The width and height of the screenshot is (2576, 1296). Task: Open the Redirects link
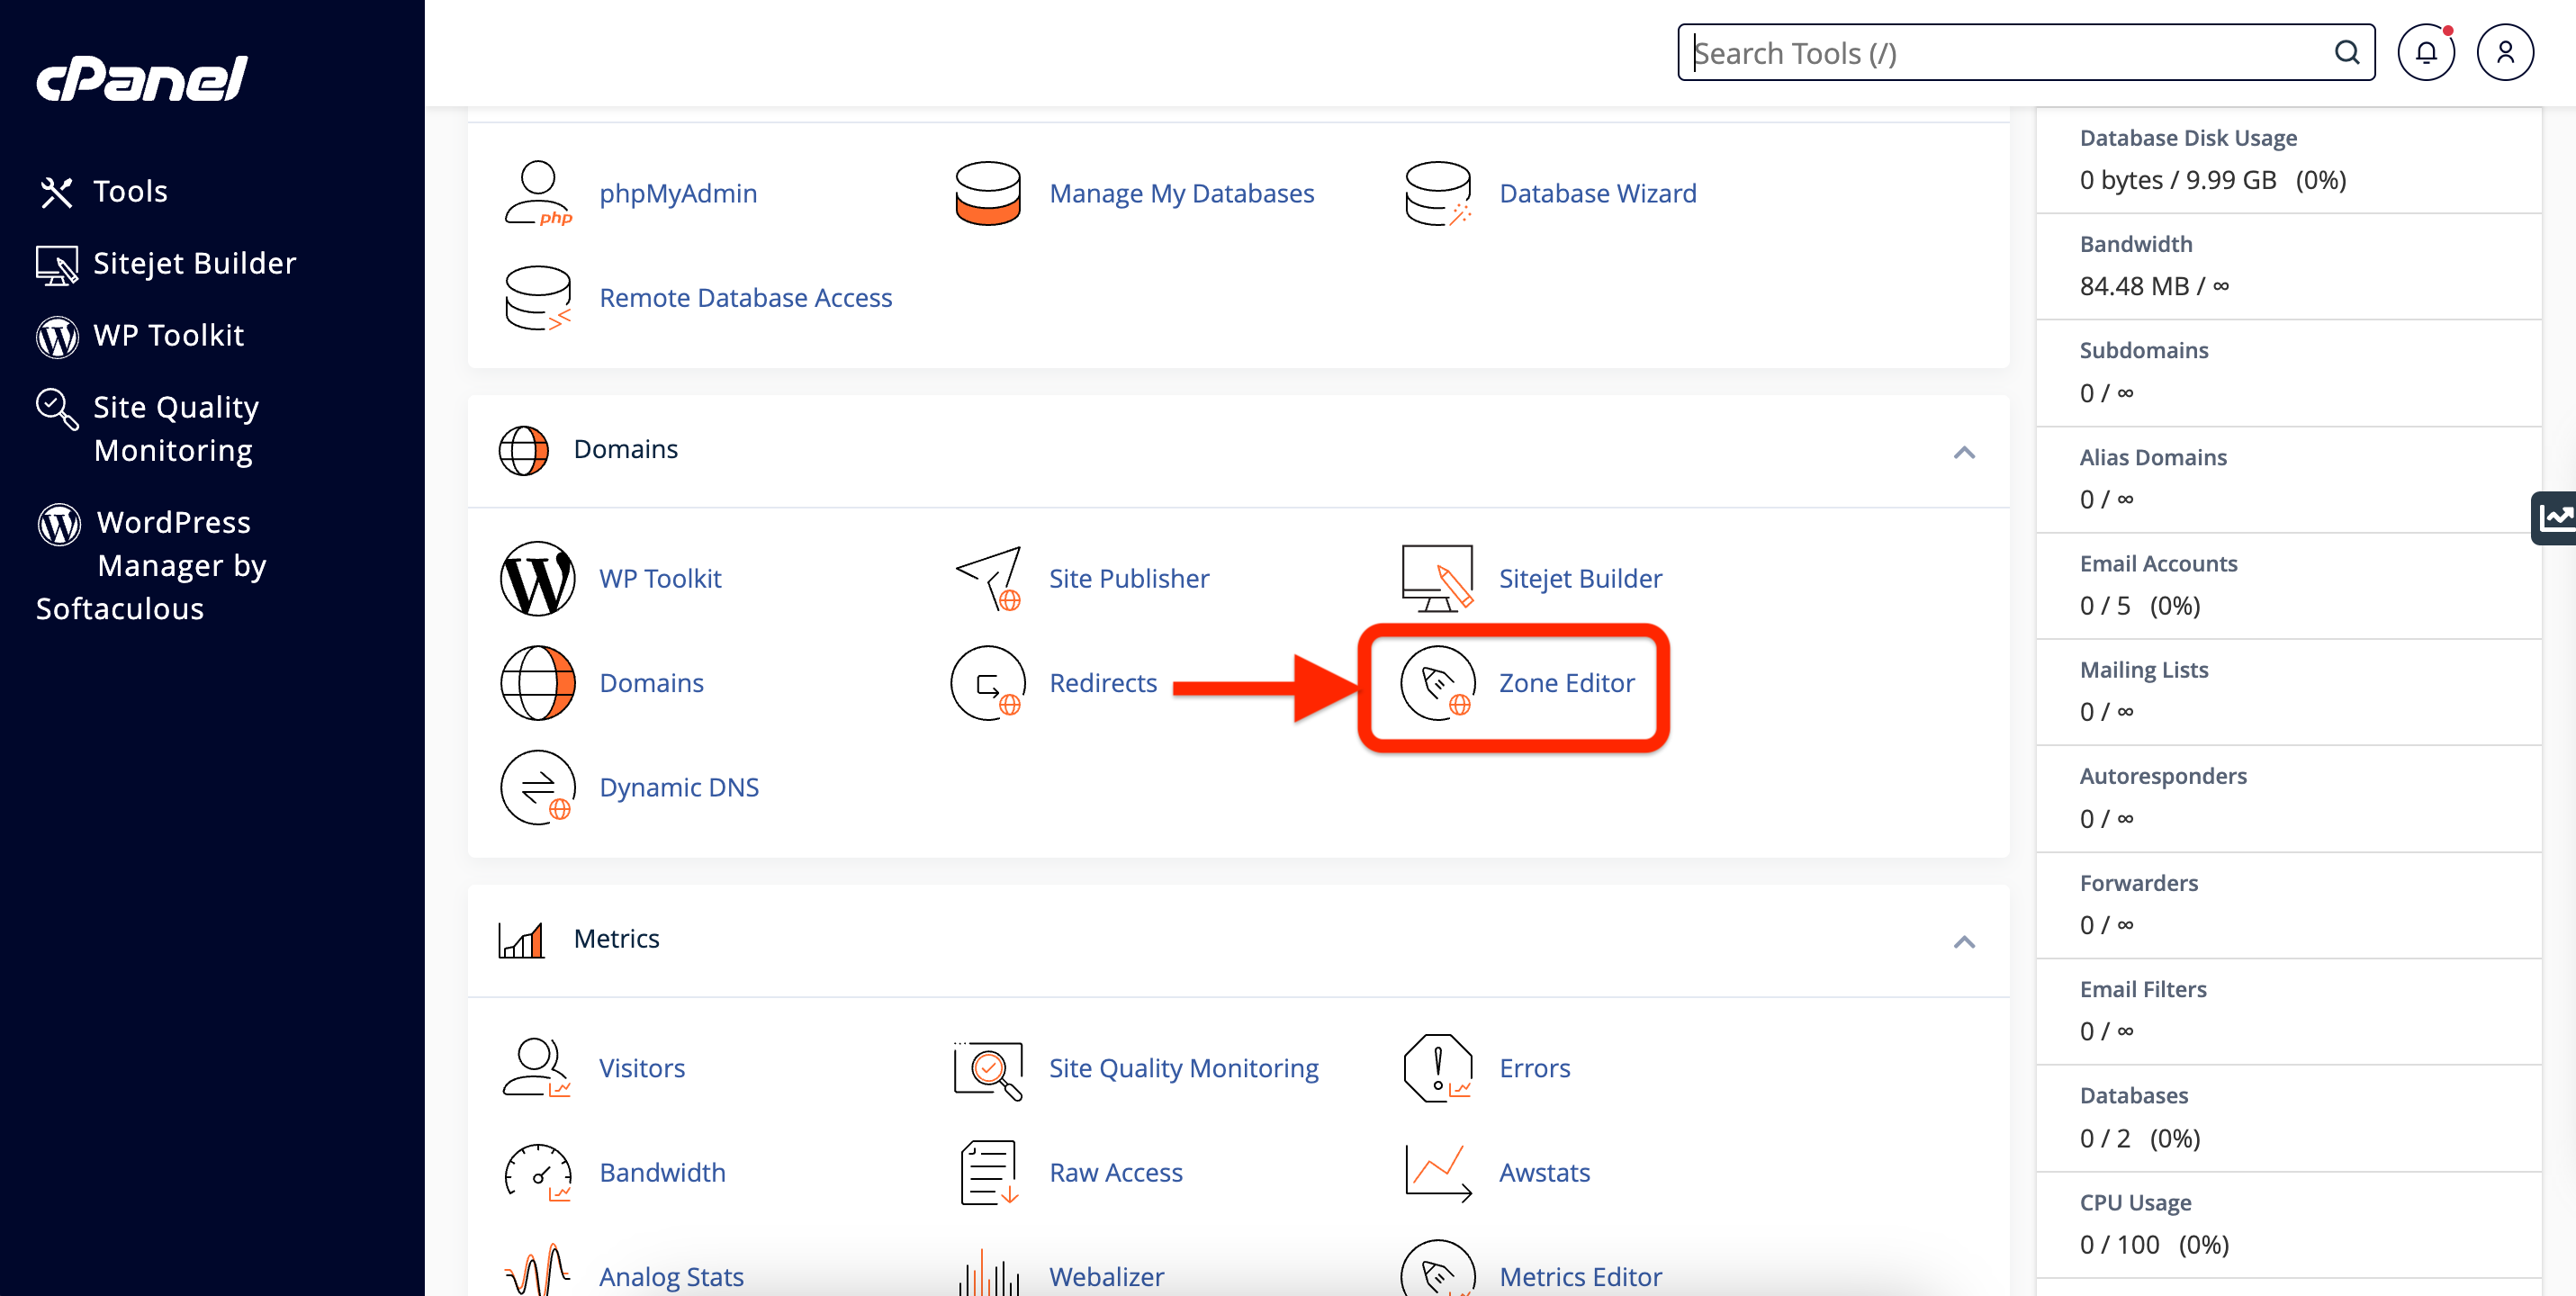[1102, 683]
